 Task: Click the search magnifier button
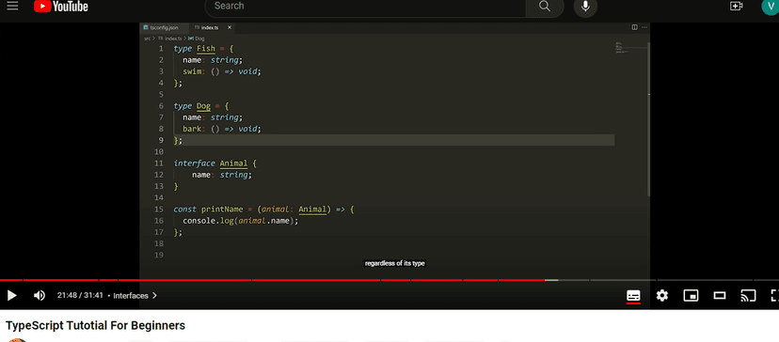tap(545, 7)
